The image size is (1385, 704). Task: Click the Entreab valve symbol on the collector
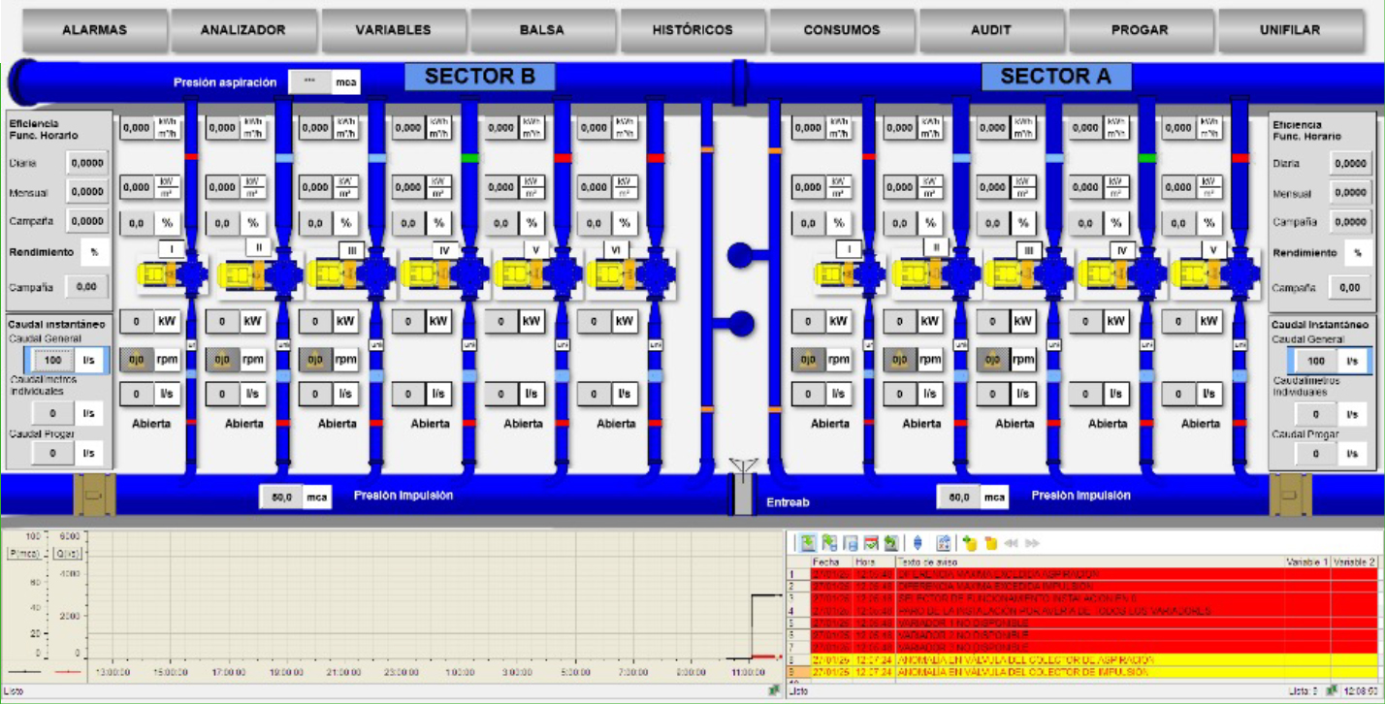742,490
